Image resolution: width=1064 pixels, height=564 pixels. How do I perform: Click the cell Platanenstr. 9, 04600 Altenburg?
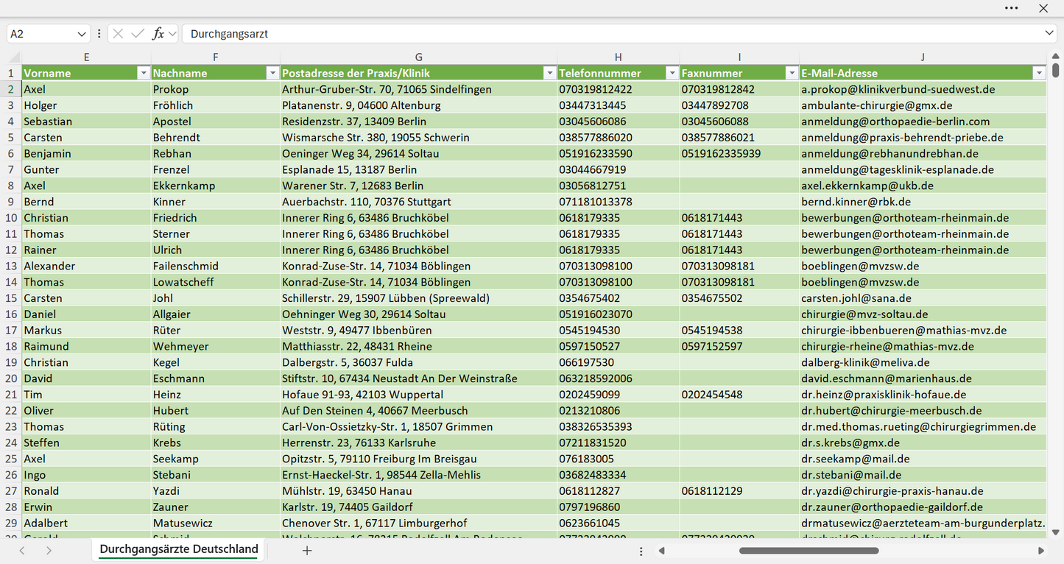(418, 105)
